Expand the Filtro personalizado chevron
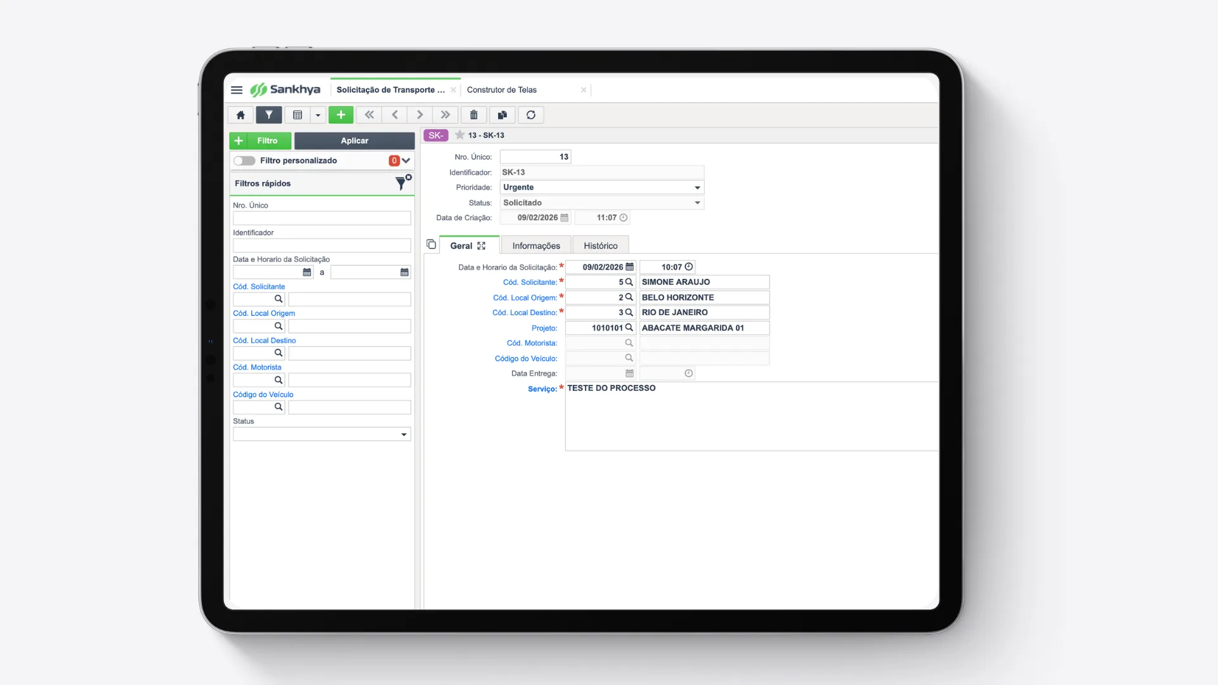The width and height of the screenshot is (1218, 685). 406,160
